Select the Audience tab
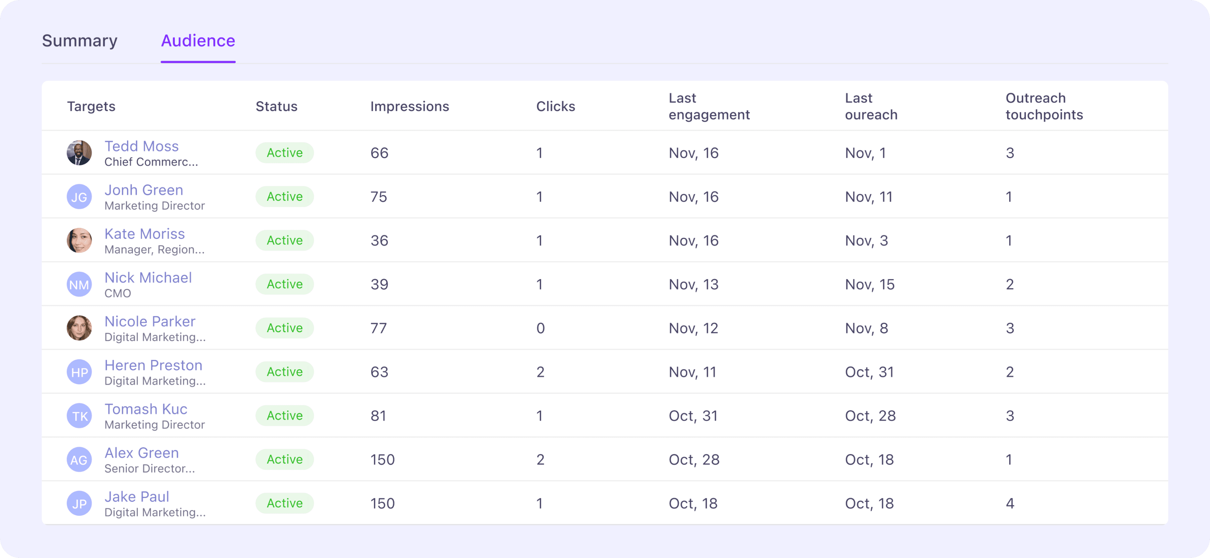Viewport: 1210px width, 558px height. coord(198,41)
